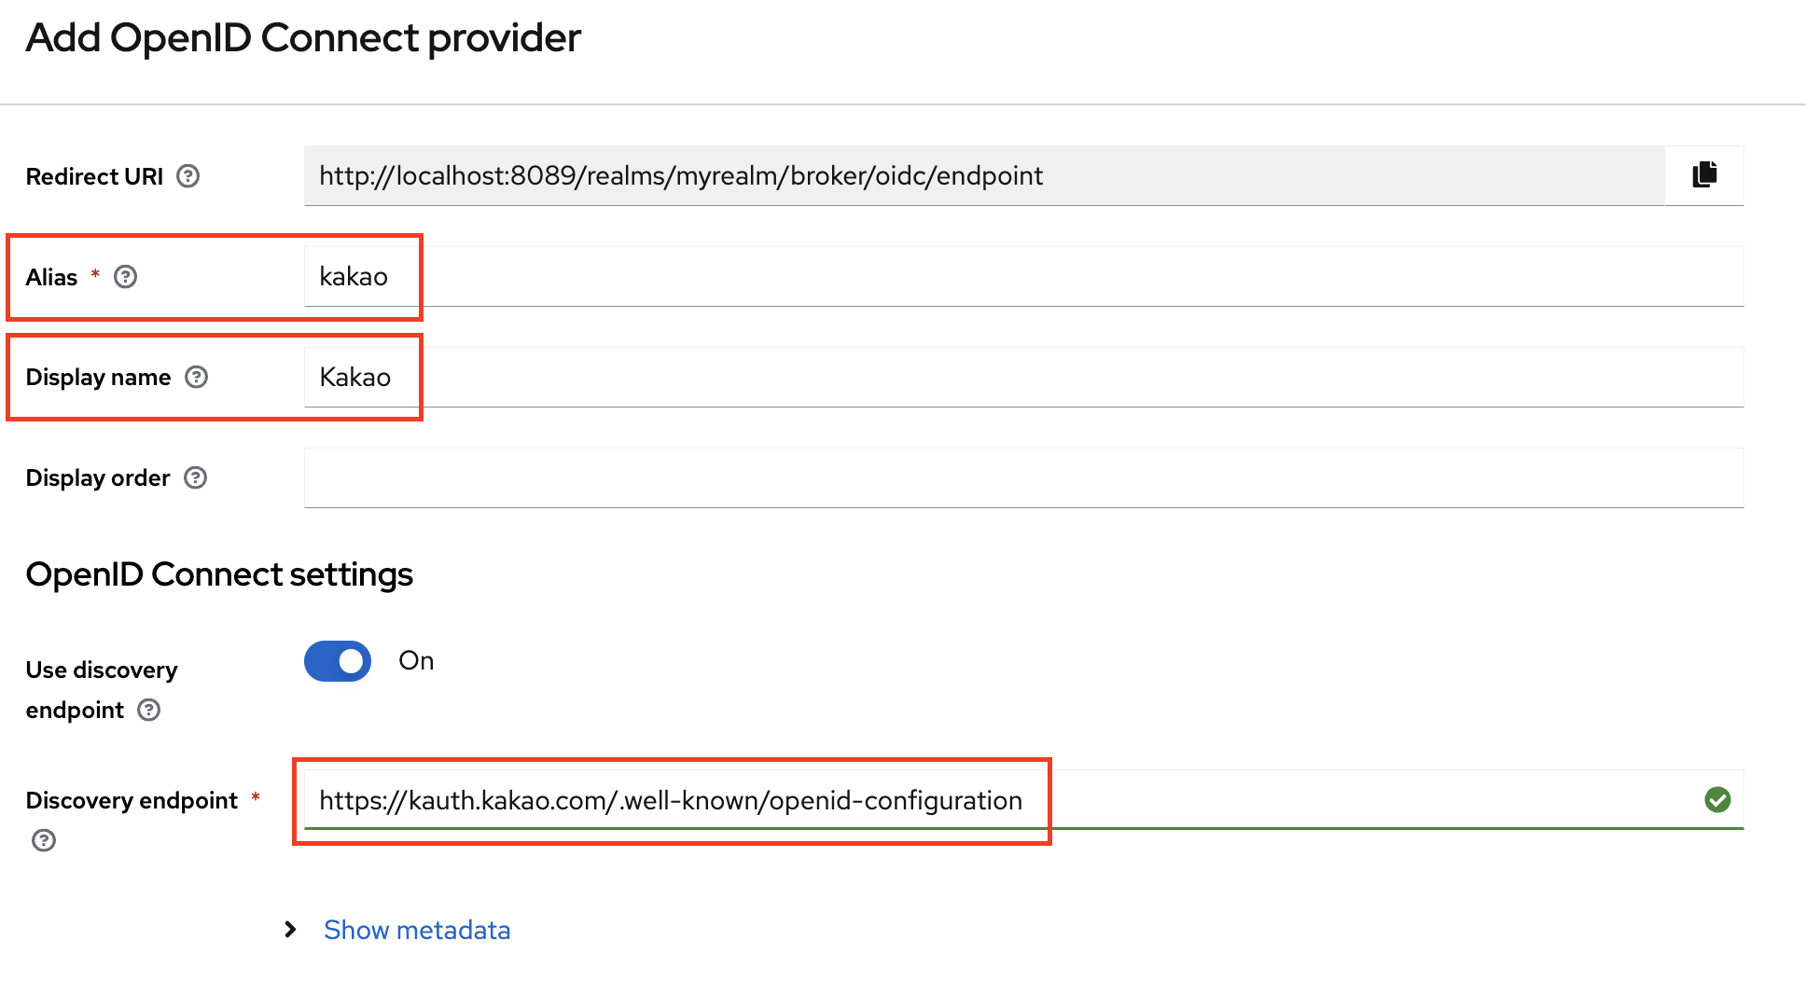Open help for Use discovery endpoint

pyautogui.click(x=149, y=710)
